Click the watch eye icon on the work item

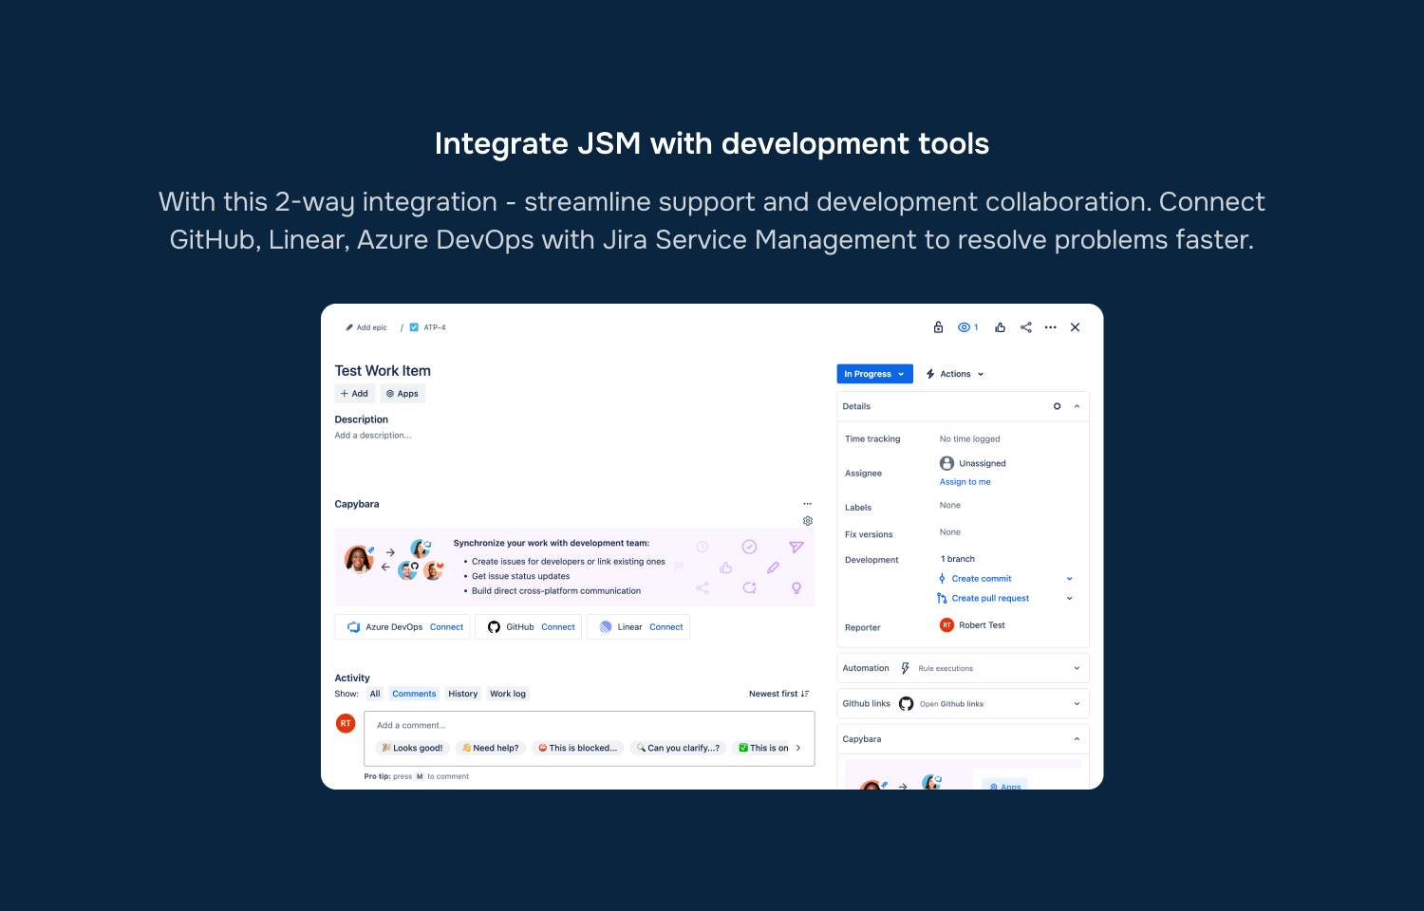coord(964,326)
